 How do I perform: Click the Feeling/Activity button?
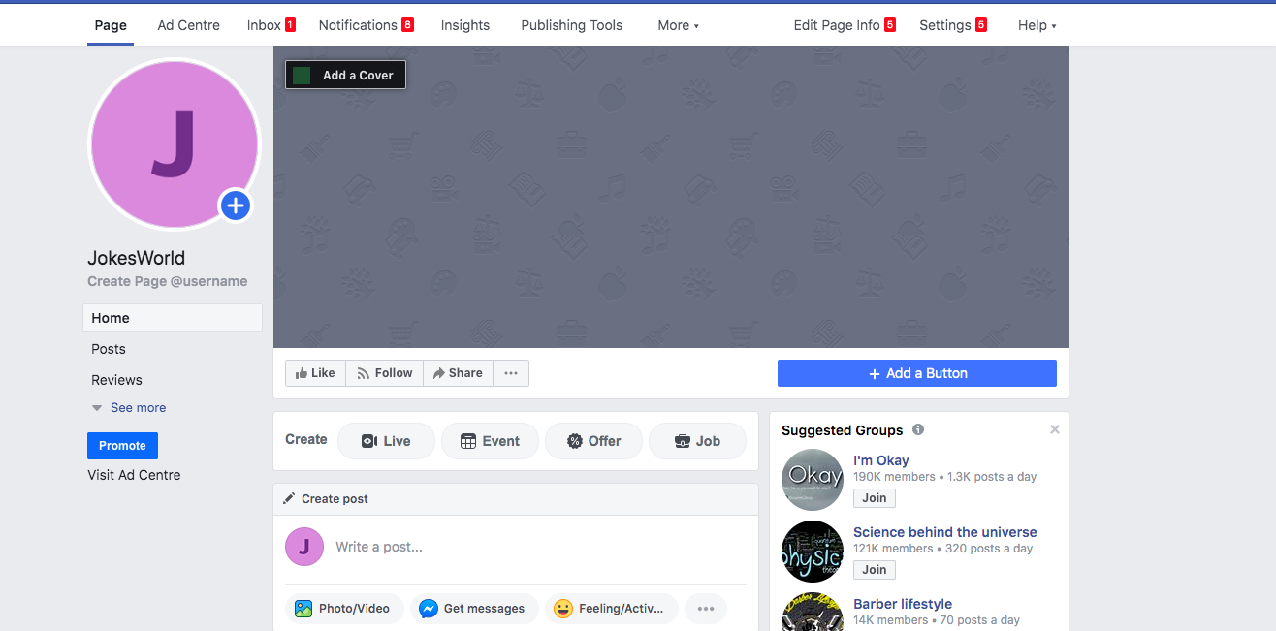611,609
